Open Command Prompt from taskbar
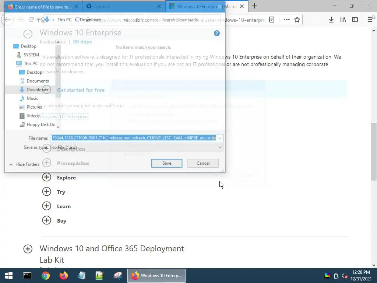The height and width of the screenshot is (283, 377). [x=27, y=276]
